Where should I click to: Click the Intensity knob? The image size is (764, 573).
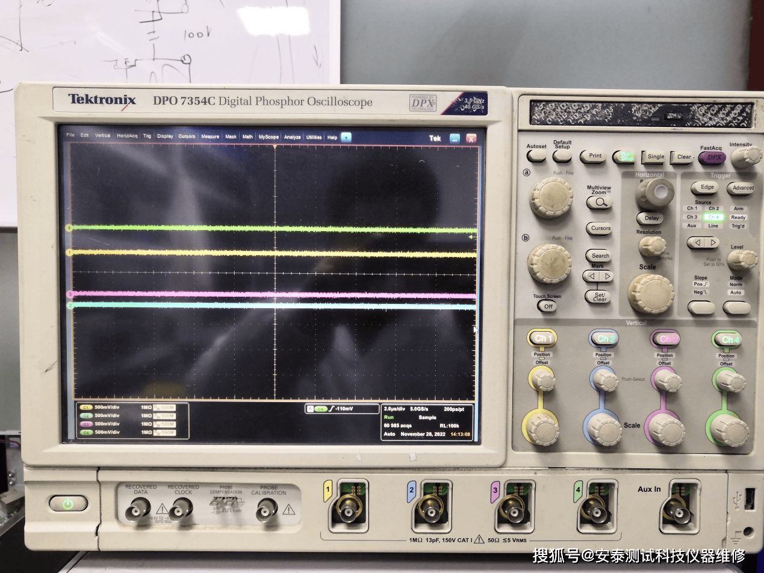(747, 156)
